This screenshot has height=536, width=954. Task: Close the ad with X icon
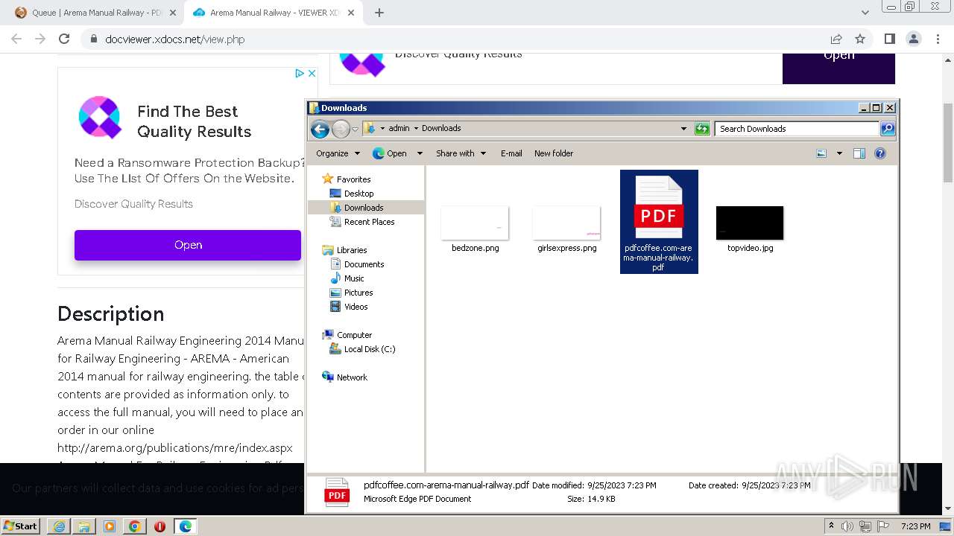(312, 73)
